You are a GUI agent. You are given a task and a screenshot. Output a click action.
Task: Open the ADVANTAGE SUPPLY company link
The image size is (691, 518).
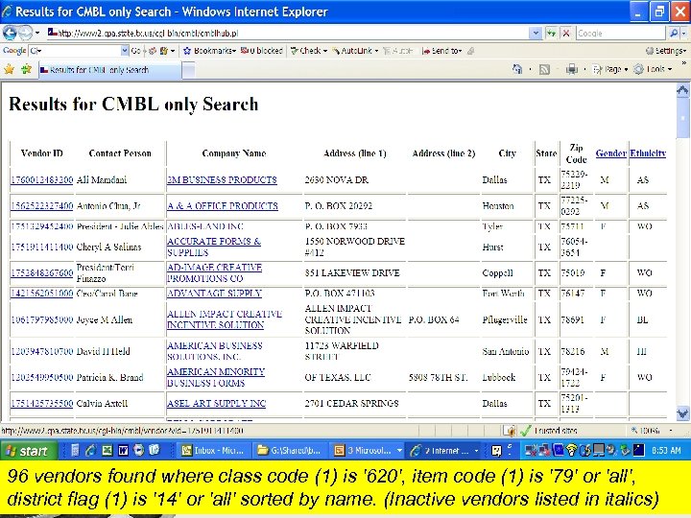coord(214,294)
